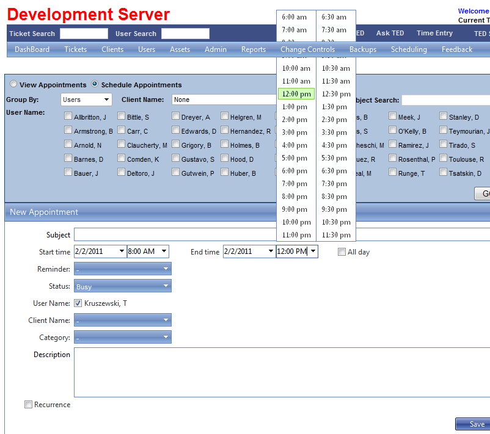Viewport: 490px width, 434px height.
Task: Check the Carr, C user checkbox
Action: [121, 130]
